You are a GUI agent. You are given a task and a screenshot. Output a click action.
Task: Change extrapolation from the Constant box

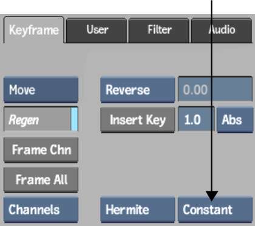pyautogui.click(x=215, y=210)
